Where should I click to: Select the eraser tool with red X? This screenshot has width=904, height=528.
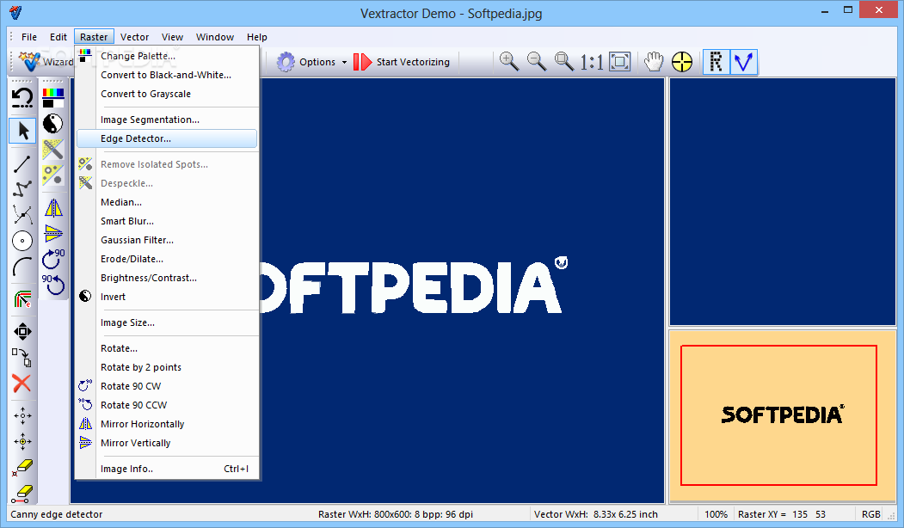22,468
